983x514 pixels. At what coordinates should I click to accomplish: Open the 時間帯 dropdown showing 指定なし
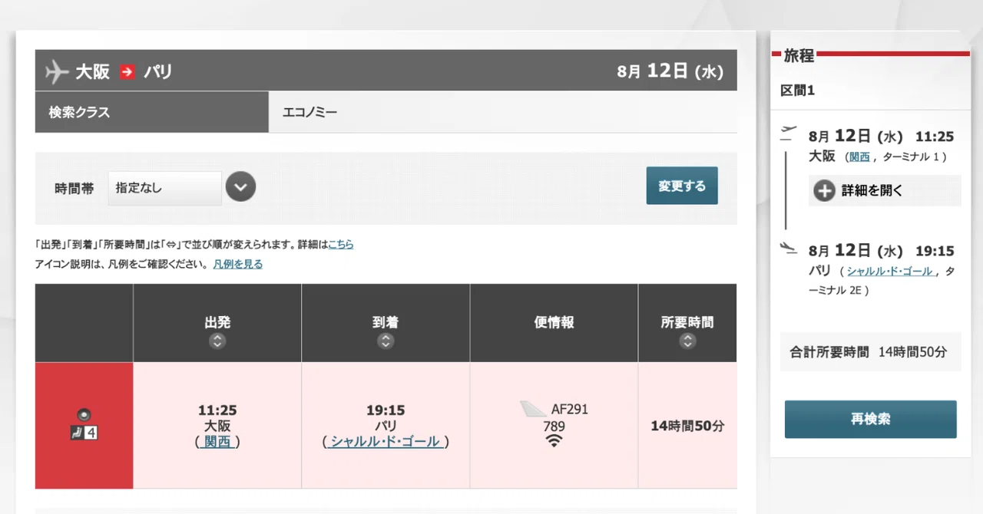pyautogui.click(x=164, y=187)
